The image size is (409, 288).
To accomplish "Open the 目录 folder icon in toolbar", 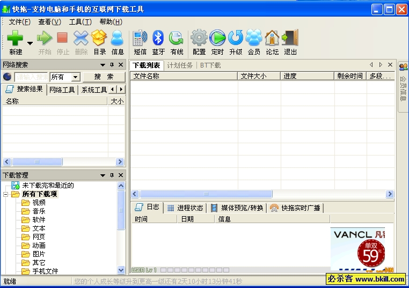I will pos(99,38).
